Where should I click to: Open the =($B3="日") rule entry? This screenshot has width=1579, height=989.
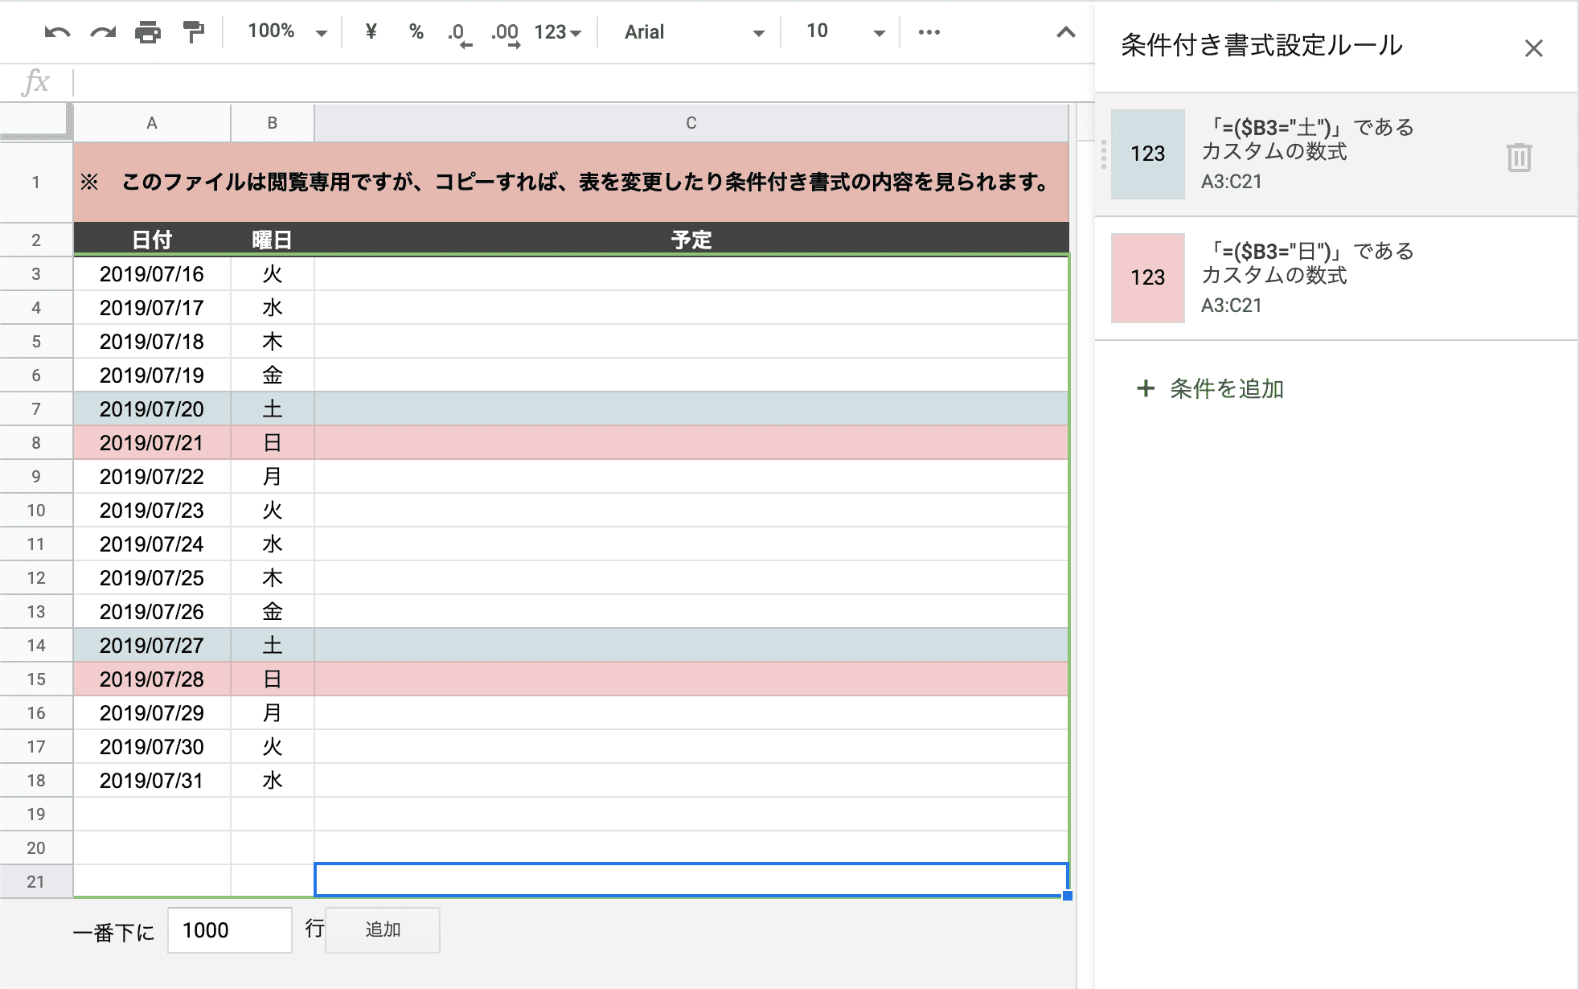click(1335, 278)
